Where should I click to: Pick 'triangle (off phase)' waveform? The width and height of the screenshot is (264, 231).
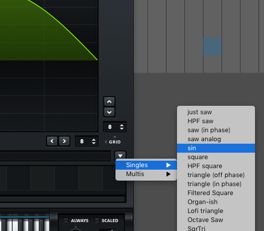(216, 175)
